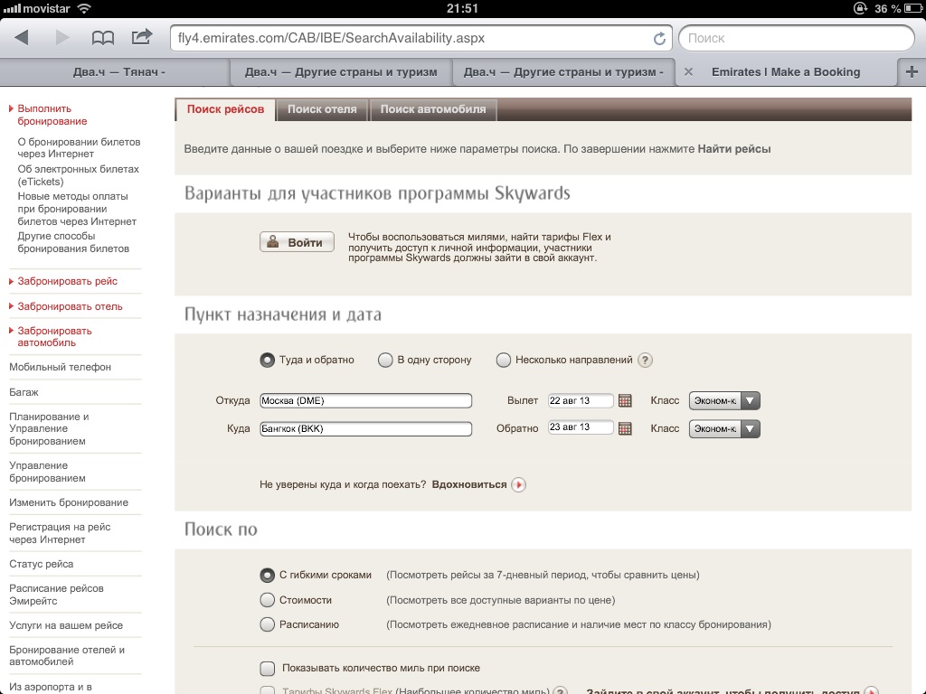
Task: Switch to Поиск автомобиля tab
Action: click(x=433, y=109)
